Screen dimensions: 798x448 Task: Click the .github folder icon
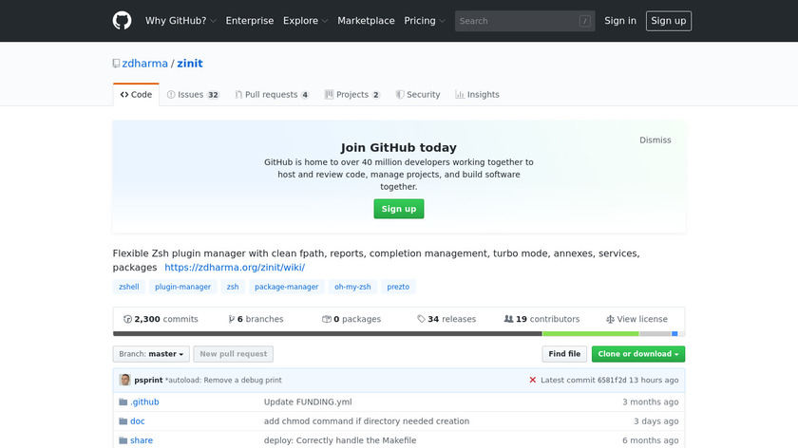pos(123,402)
